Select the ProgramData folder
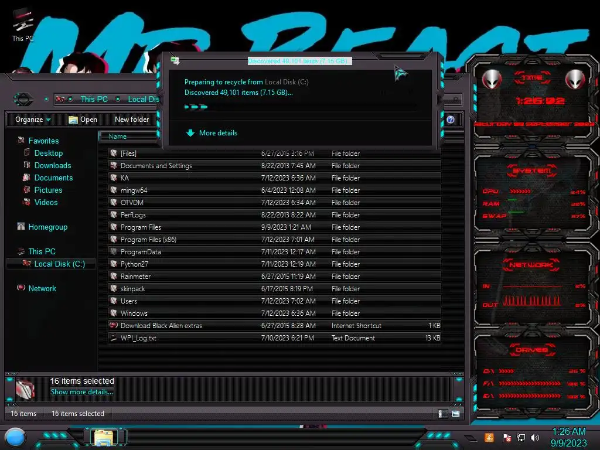600x450 pixels. coord(274,252)
